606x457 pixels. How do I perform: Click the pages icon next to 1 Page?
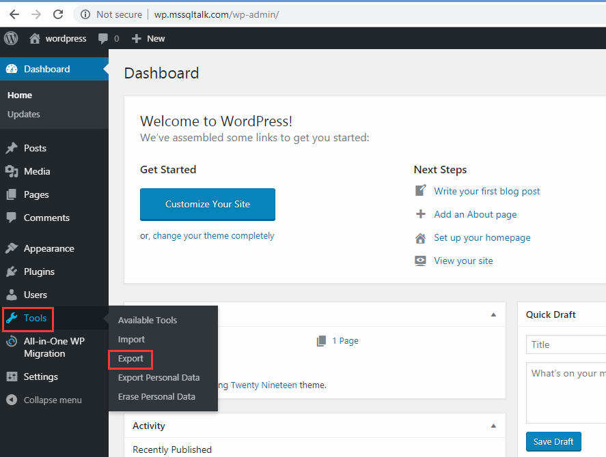[321, 341]
